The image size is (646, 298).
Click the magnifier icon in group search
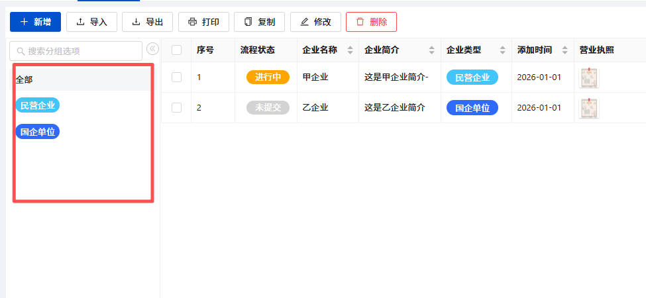tap(21, 52)
